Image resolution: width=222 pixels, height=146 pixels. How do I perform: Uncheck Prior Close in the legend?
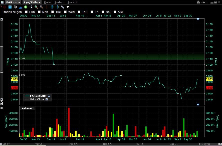coord(46,99)
